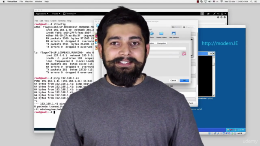Open terminal Terminal menu
Screen dimensions: 260x146
click(x=62, y=21)
